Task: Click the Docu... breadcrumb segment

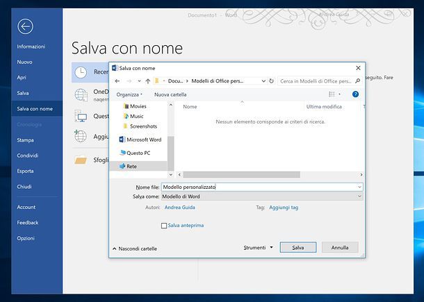Action: [175, 81]
